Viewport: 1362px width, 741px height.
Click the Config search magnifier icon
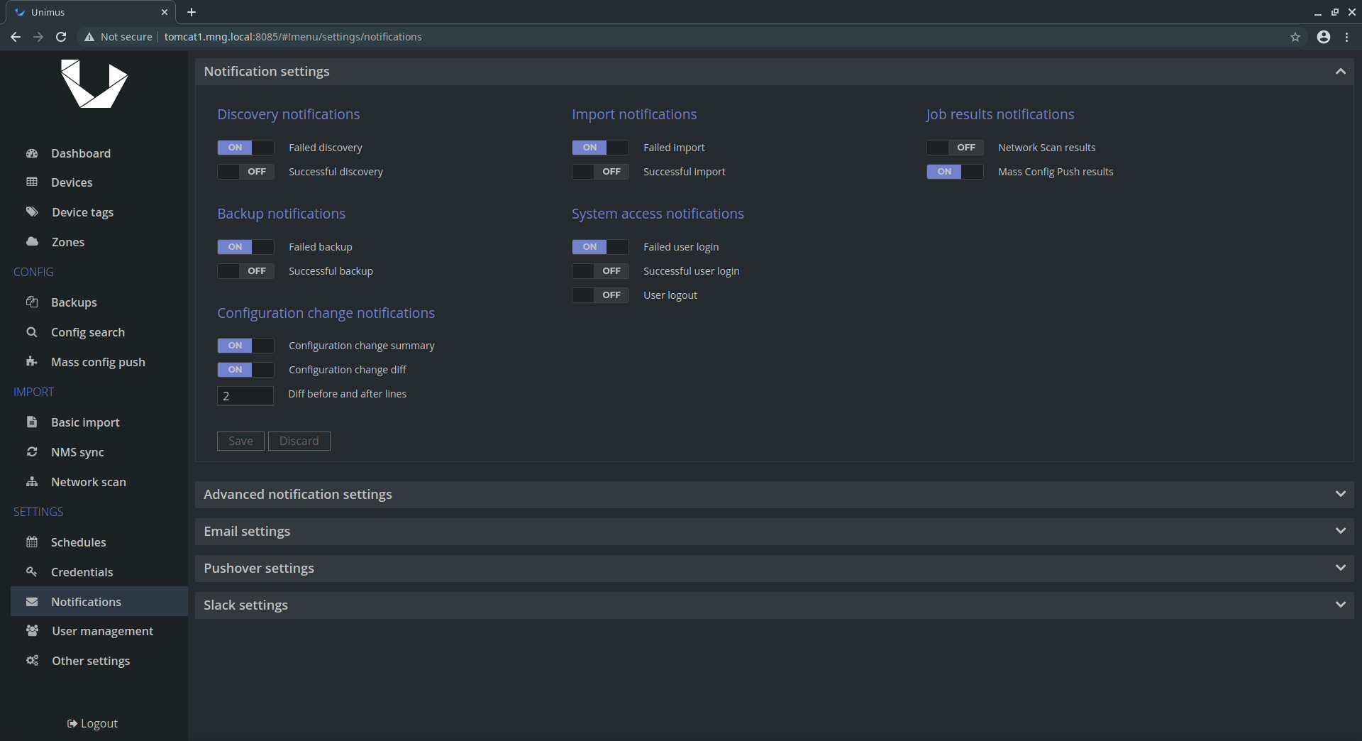(x=32, y=332)
